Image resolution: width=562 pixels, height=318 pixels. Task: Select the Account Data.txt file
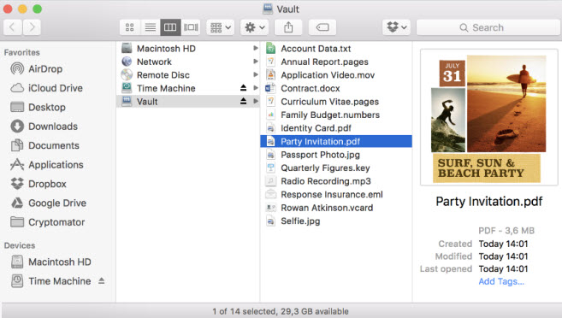tap(336, 49)
